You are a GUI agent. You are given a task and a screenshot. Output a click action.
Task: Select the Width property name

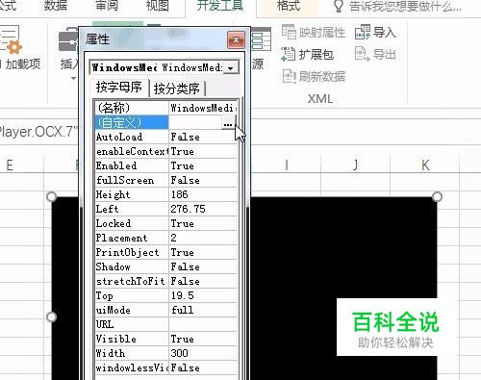pyautogui.click(x=132, y=353)
